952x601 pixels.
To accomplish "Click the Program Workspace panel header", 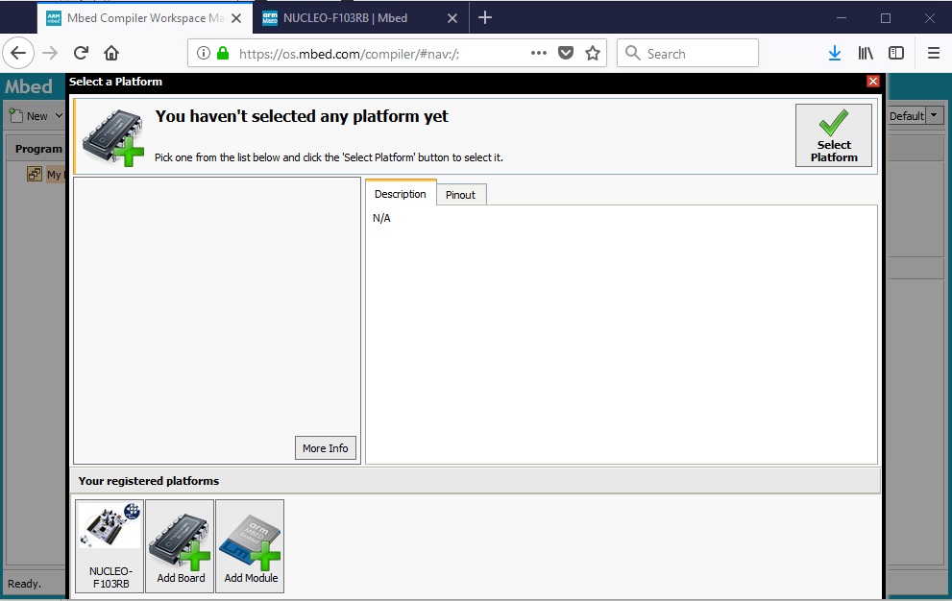I will pos(37,149).
